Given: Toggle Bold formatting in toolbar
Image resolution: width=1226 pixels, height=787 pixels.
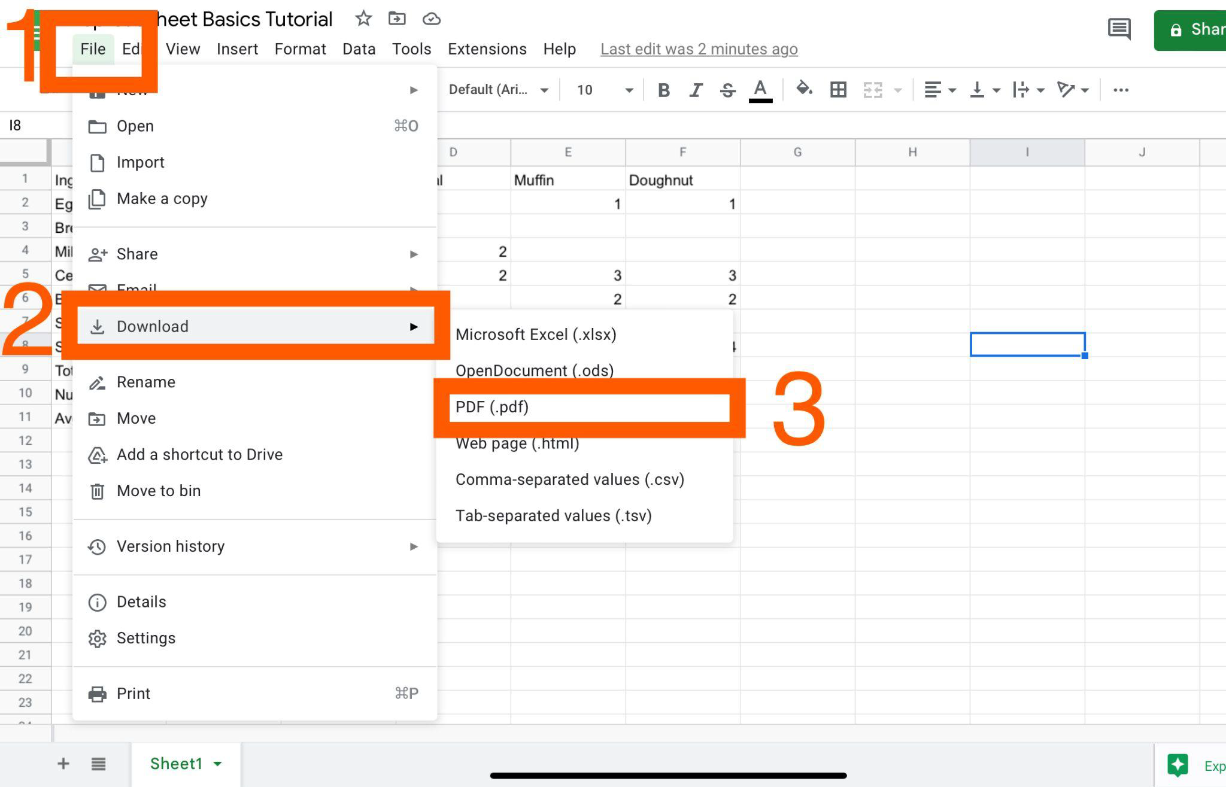Looking at the screenshot, I should [x=663, y=90].
